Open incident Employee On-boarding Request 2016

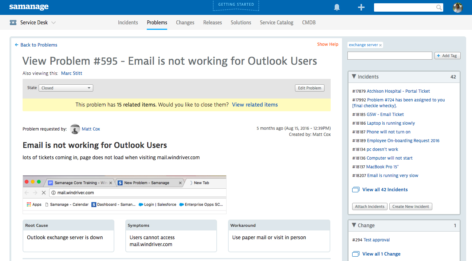[x=403, y=141]
